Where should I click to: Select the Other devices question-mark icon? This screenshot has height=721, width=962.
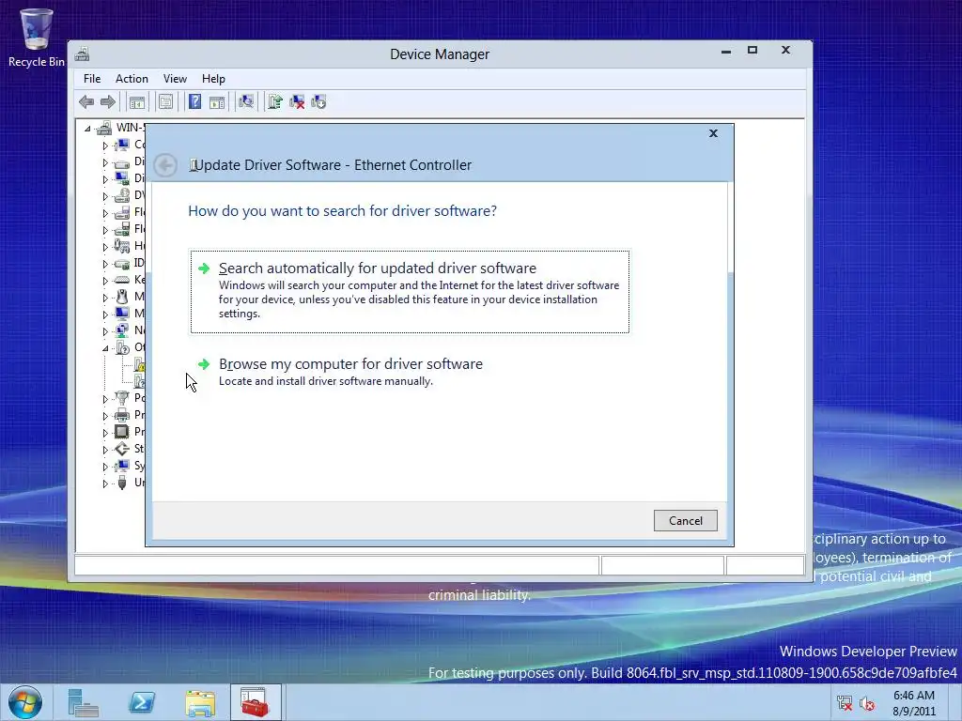coord(122,347)
